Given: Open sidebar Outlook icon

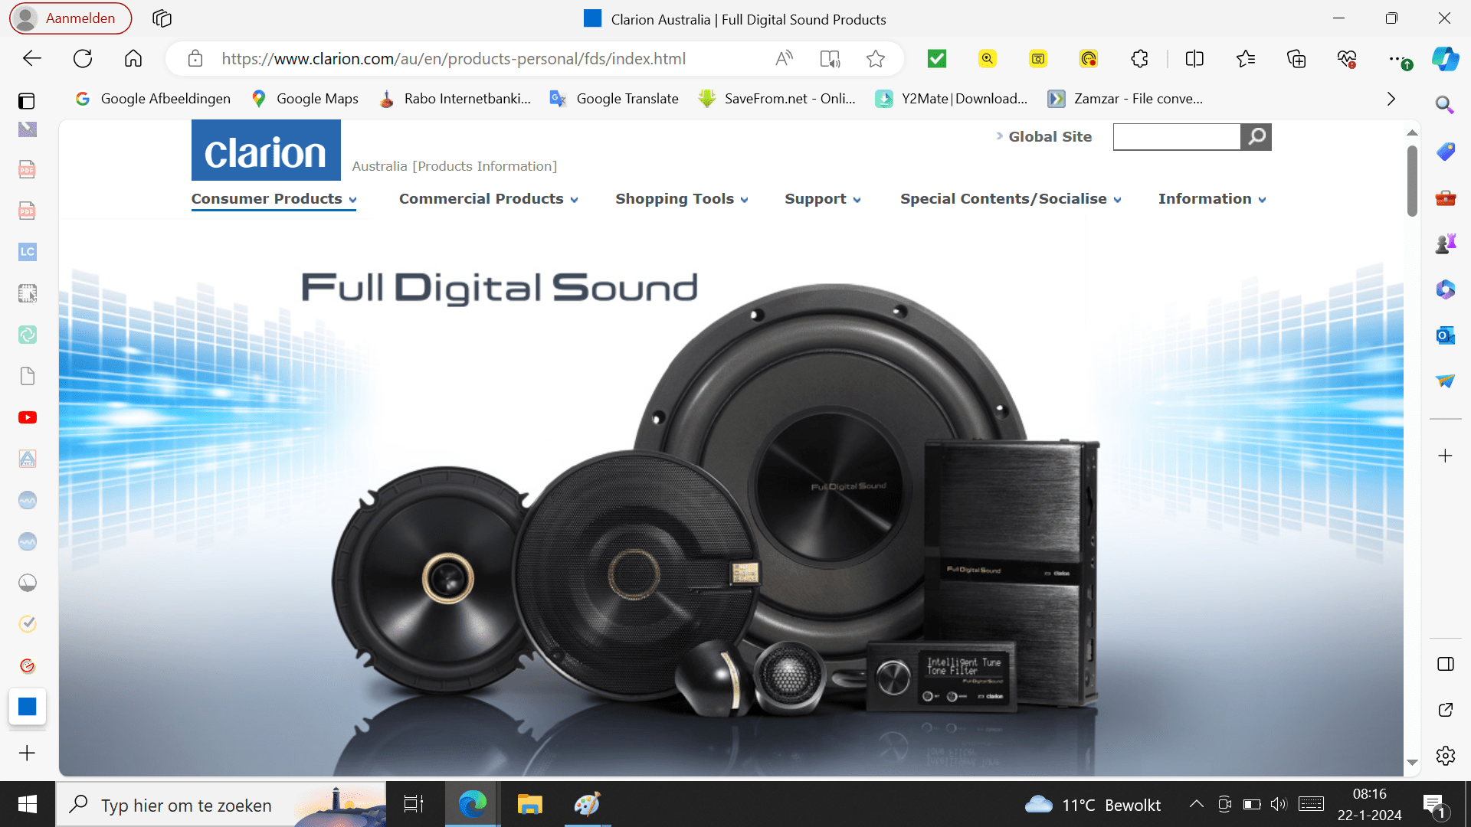Looking at the screenshot, I should pyautogui.click(x=1446, y=335).
